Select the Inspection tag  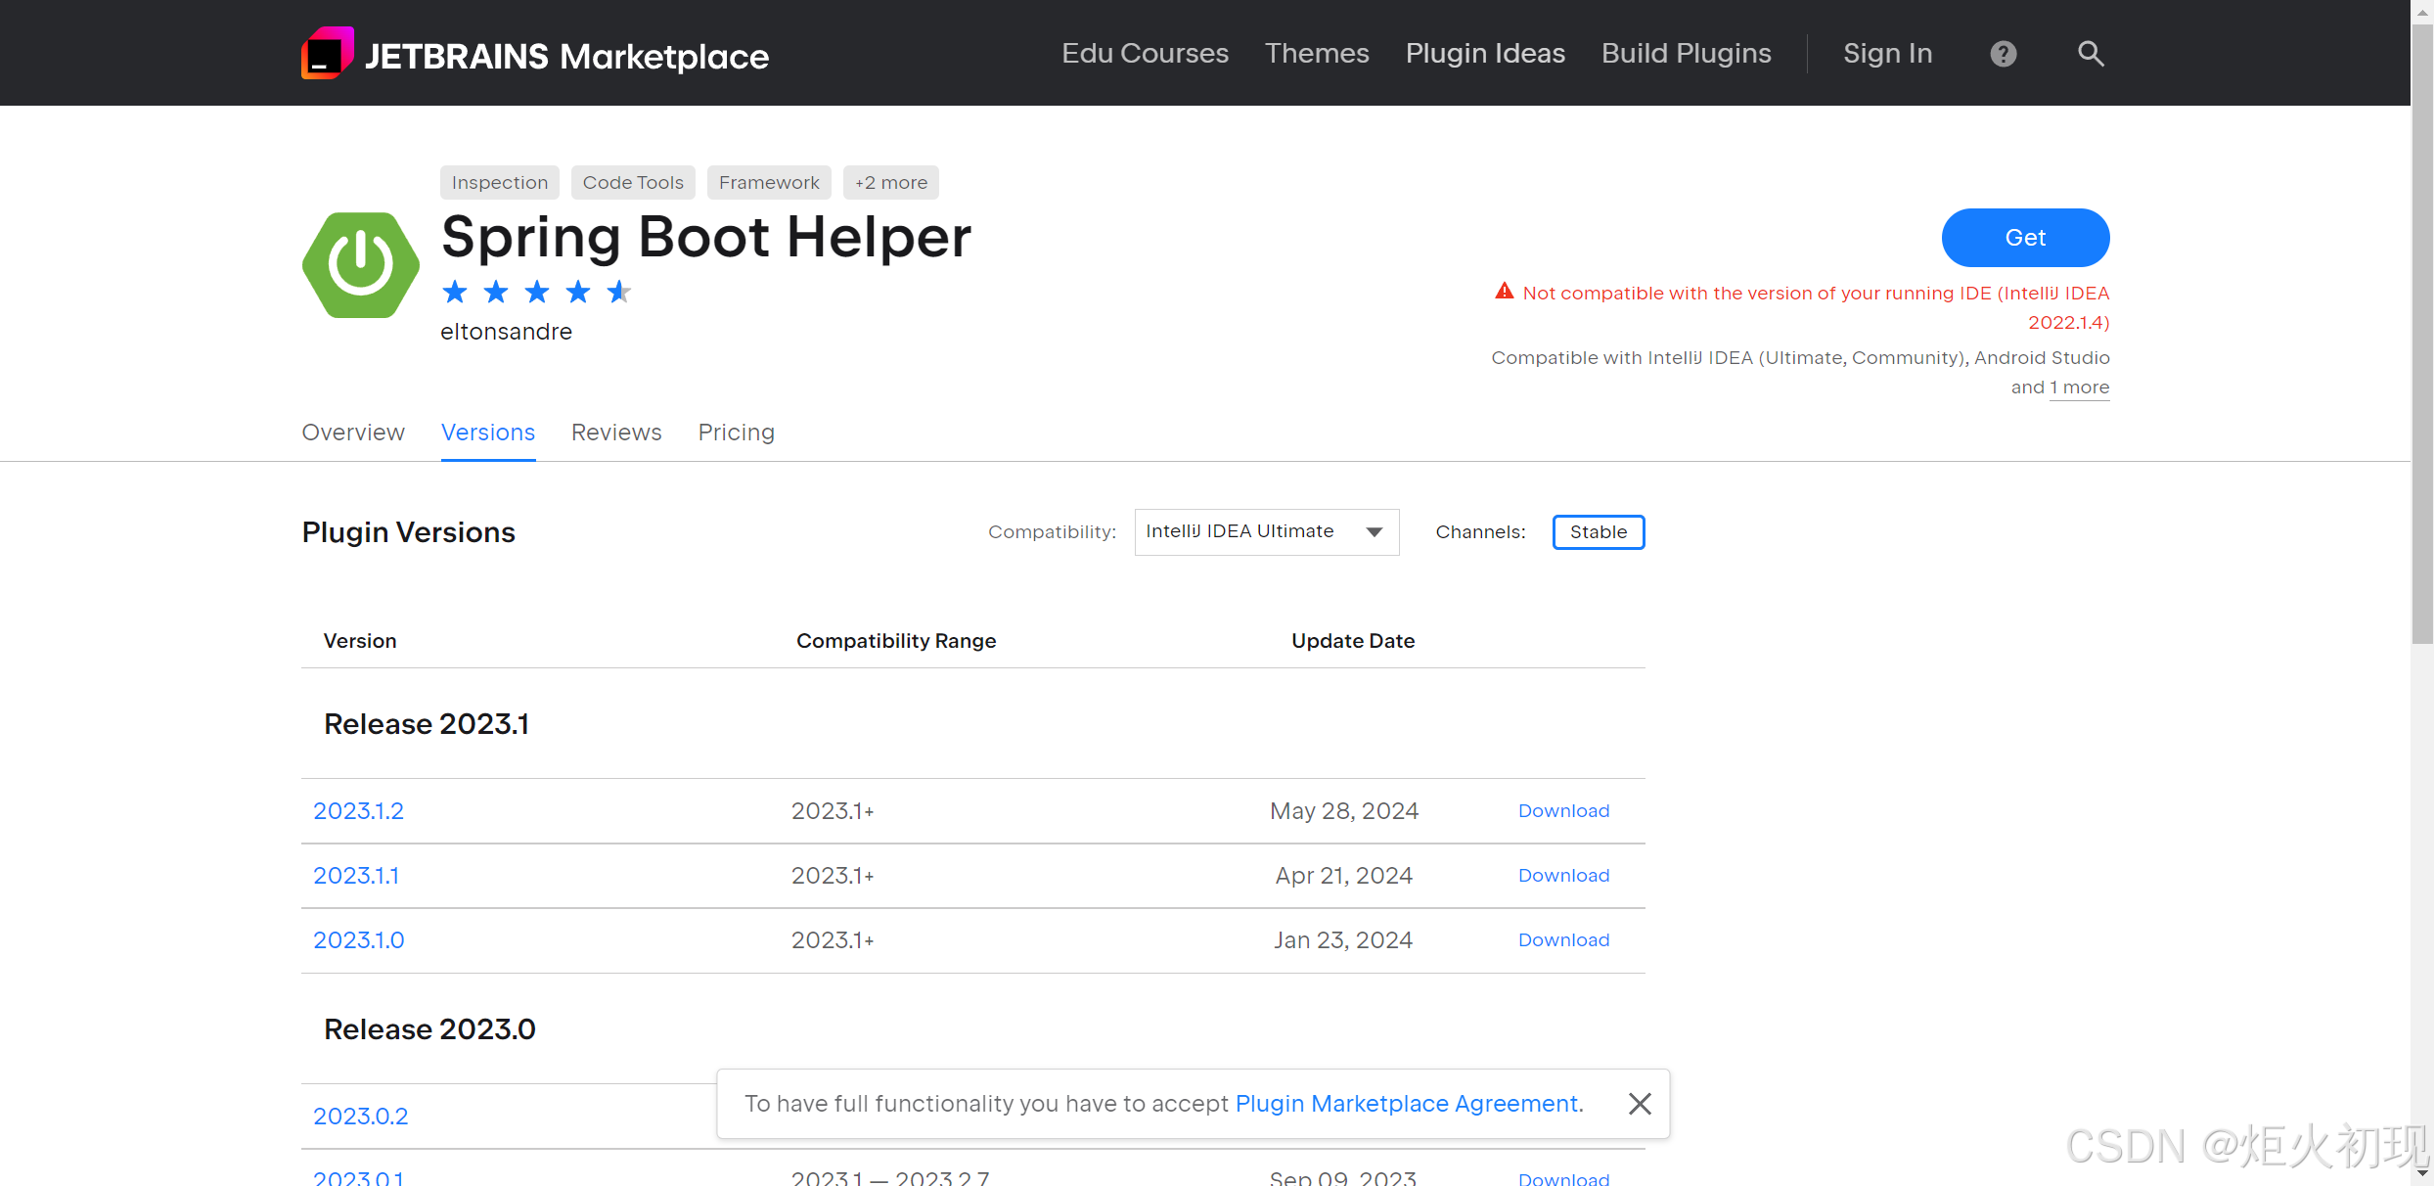click(x=499, y=183)
